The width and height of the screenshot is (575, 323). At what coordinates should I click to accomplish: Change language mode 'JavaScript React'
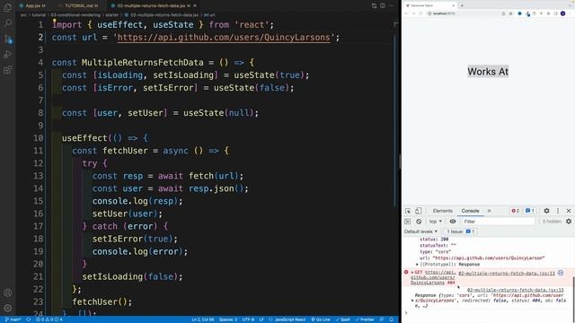tap(287, 319)
